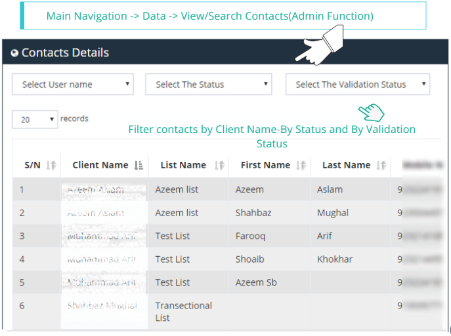Click Azeem Sb first name in row 5
Screen dimensions: 451x336
(257, 282)
